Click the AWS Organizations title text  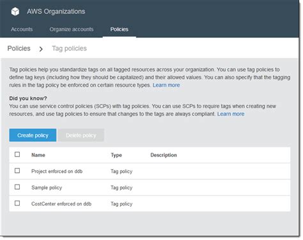[56, 11]
